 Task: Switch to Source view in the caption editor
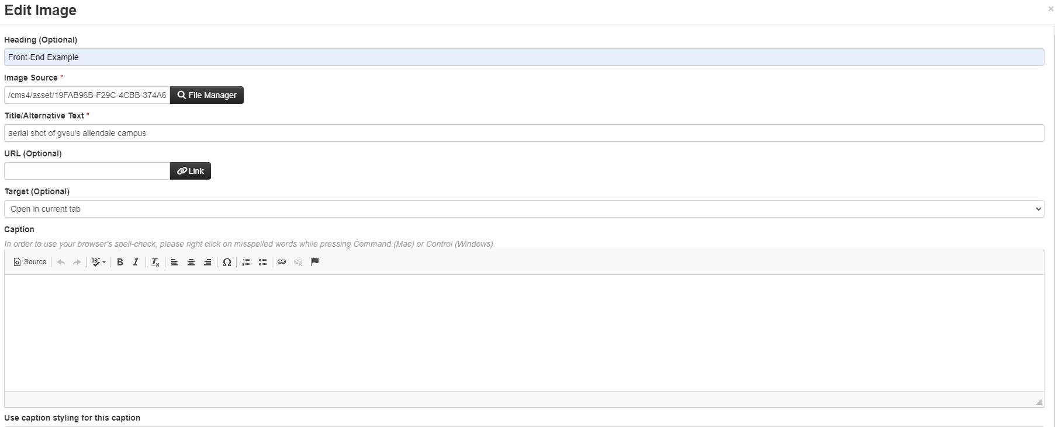(29, 262)
